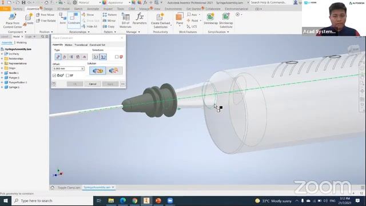Click the Axis work feature
Image resolution: width=366 pixels, height=206 pixels.
coord(192,15)
